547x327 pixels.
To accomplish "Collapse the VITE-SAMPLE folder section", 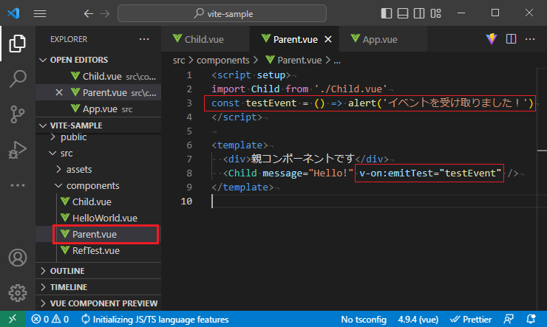I will (98, 125).
